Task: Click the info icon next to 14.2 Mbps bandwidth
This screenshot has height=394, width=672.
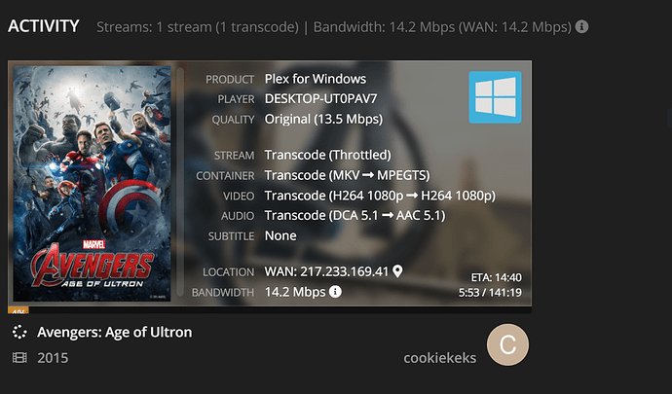Action: [x=335, y=292]
